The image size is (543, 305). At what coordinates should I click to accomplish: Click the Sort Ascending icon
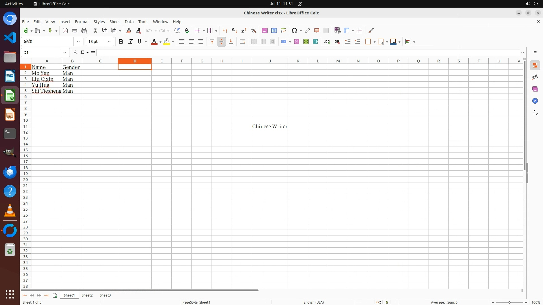click(x=234, y=30)
